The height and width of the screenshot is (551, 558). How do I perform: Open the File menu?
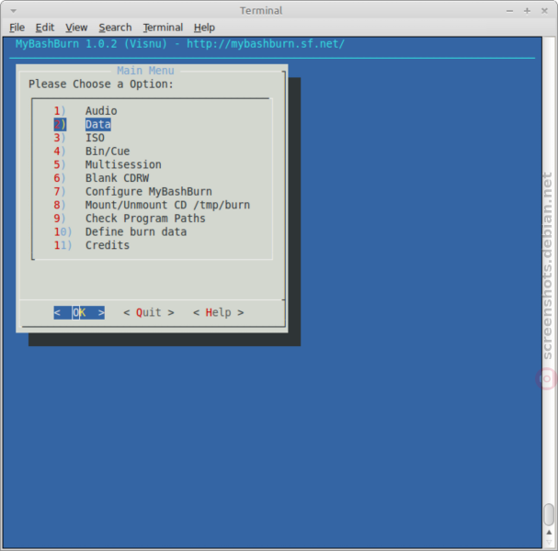point(17,28)
